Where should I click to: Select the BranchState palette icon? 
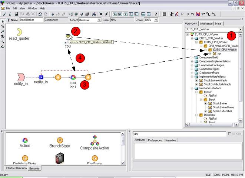click(60, 140)
